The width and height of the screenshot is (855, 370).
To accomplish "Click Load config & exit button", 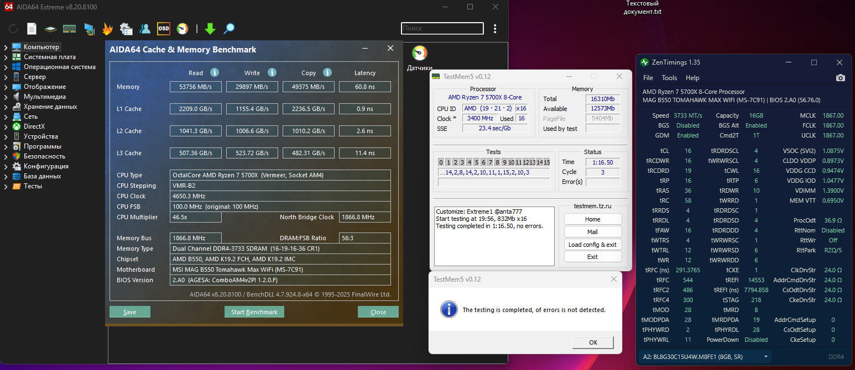I will click(593, 245).
